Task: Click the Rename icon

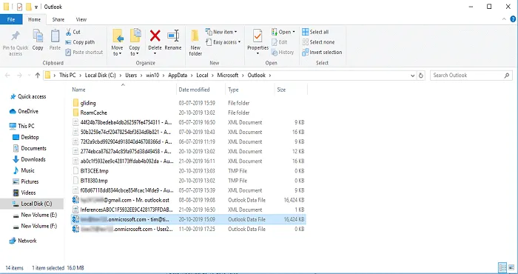Action: click(173, 36)
